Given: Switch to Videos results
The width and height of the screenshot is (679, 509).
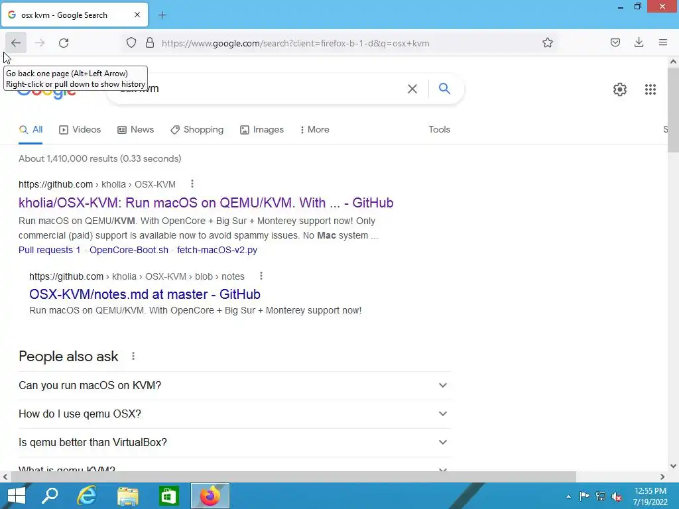Looking at the screenshot, I should click(80, 129).
